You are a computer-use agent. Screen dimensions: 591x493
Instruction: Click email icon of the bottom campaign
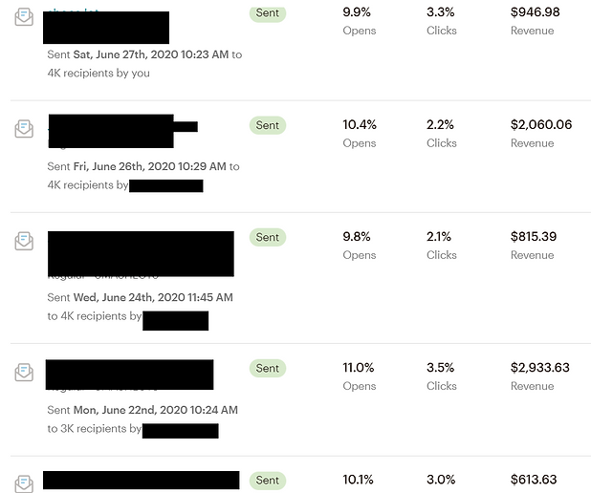[24, 483]
